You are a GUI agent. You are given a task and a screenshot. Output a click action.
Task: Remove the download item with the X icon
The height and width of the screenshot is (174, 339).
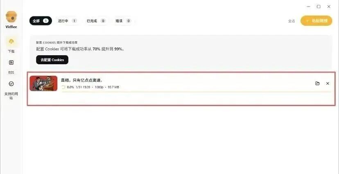click(328, 84)
